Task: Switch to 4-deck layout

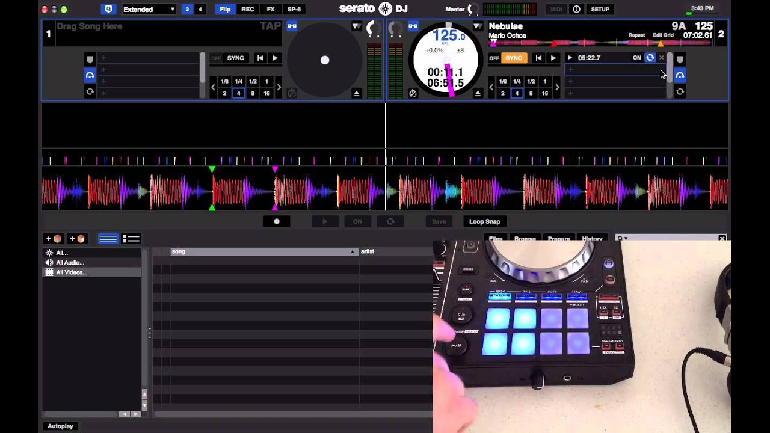Action: tap(200, 9)
